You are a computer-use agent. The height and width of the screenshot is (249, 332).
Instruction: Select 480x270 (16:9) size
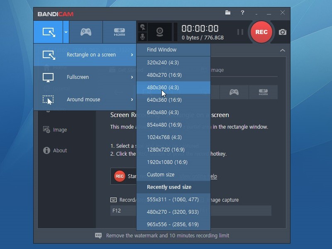tap(173, 75)
